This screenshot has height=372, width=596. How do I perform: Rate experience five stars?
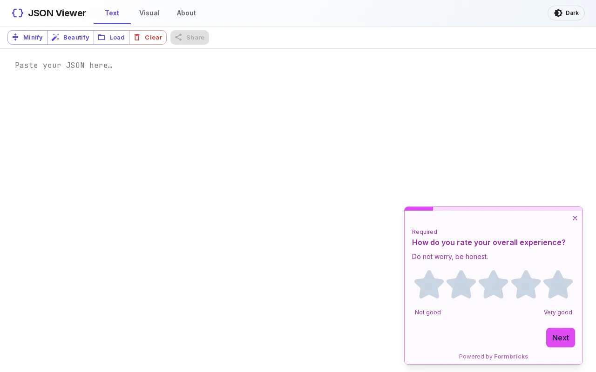(x=558, y=285)
